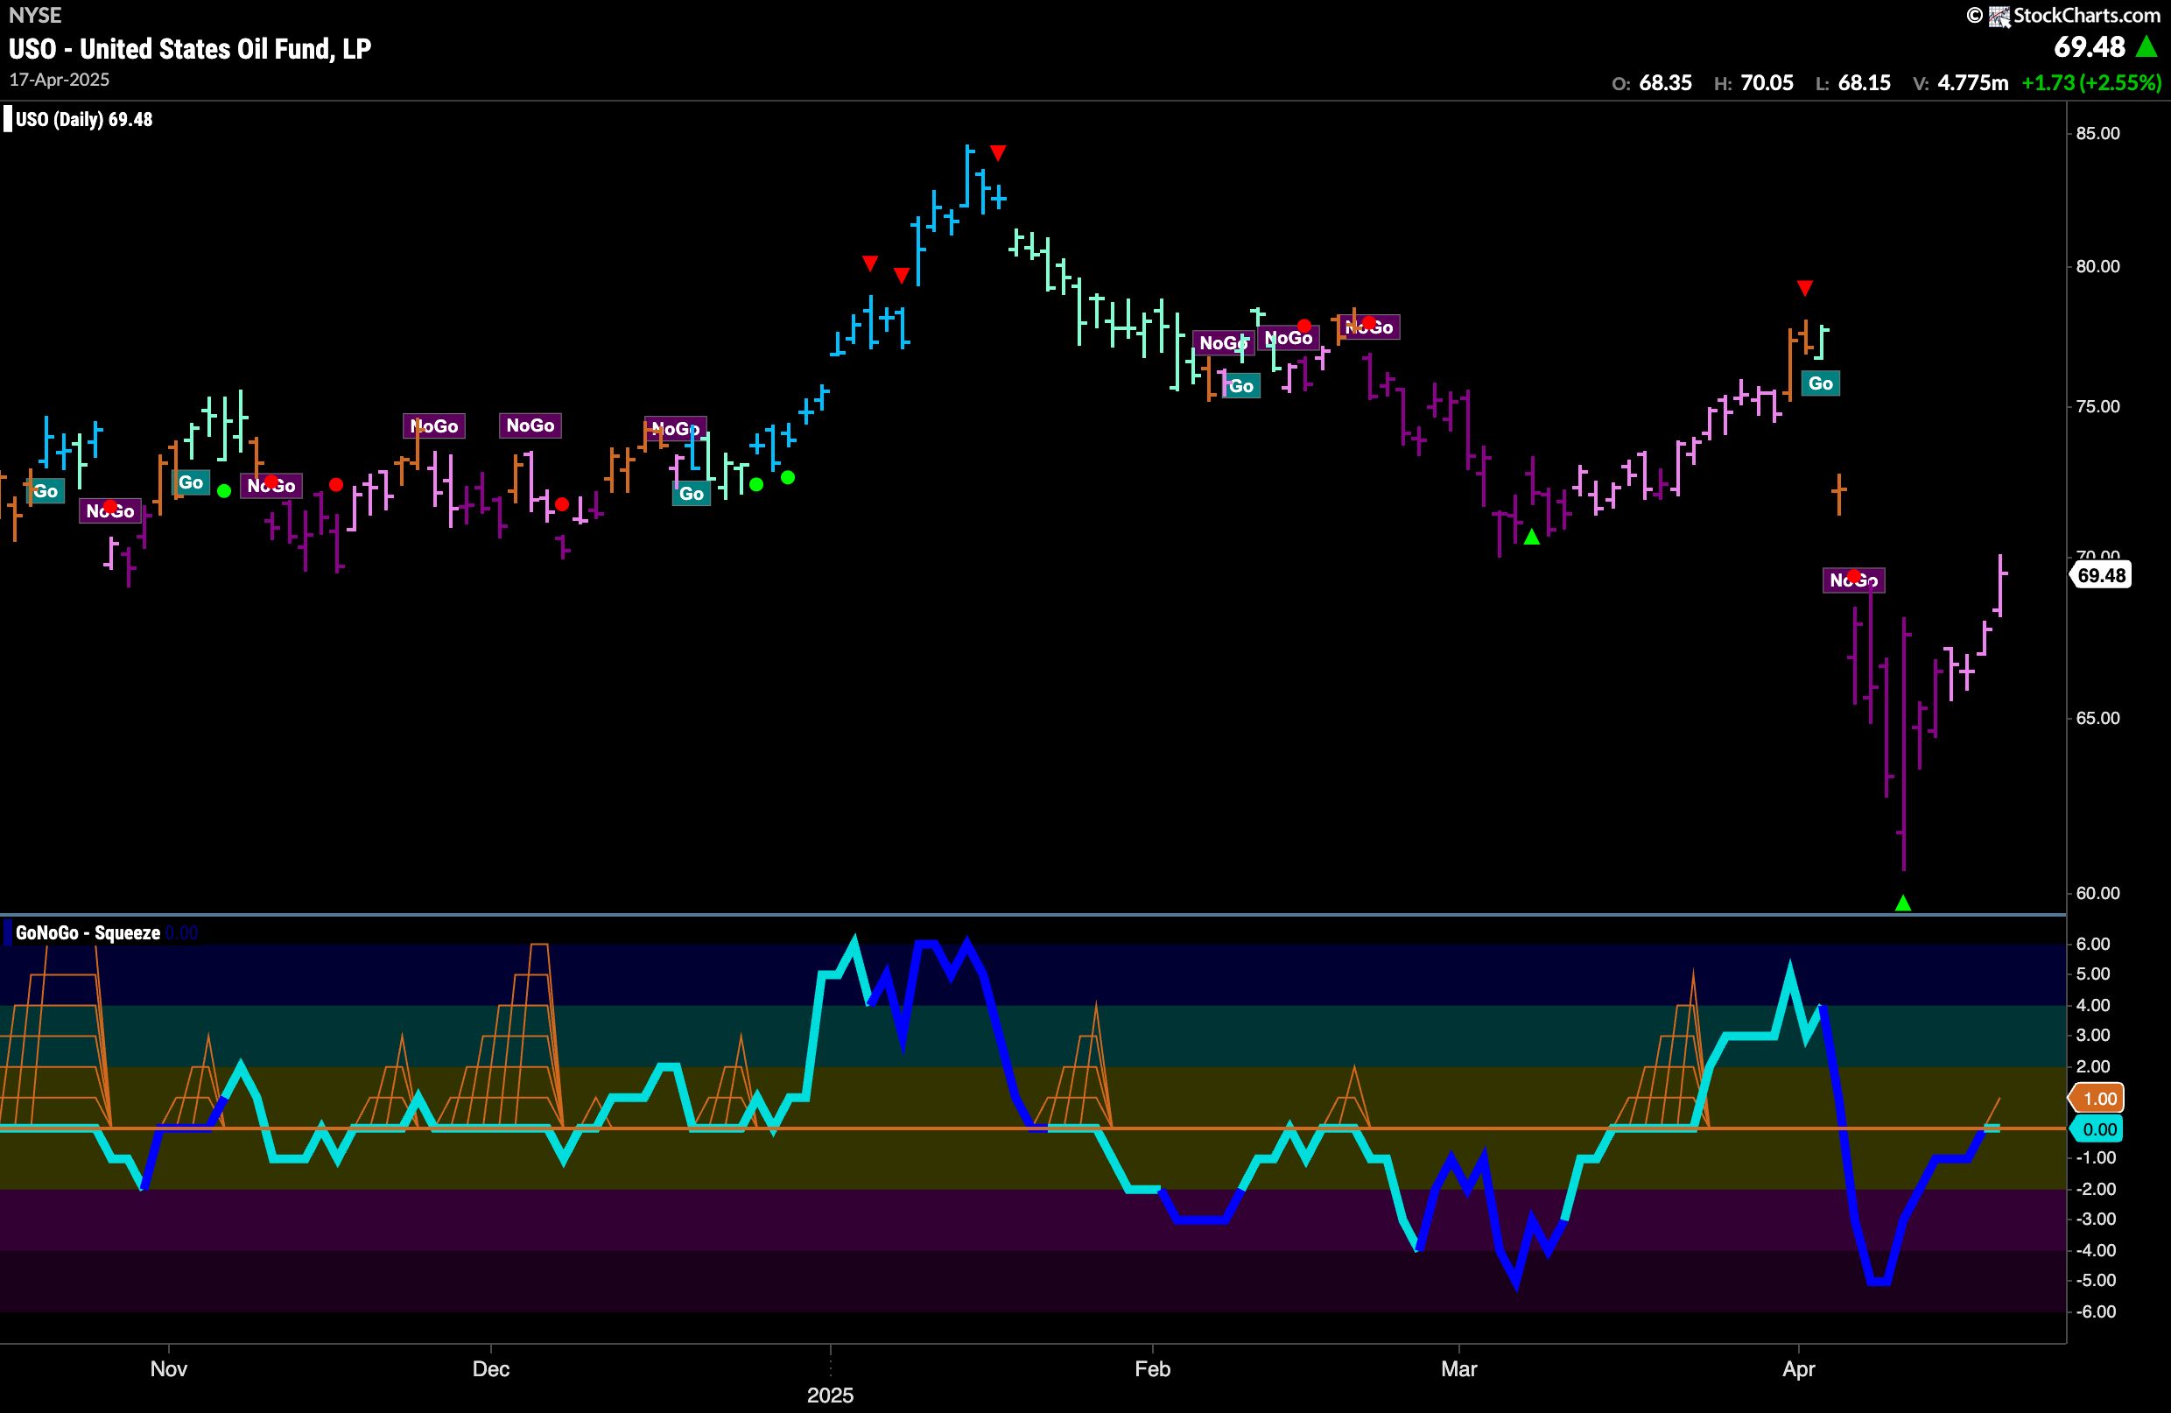
Task: Click the green up arrow beside 69.48 header price
Action: click(x=2146, y=46)
